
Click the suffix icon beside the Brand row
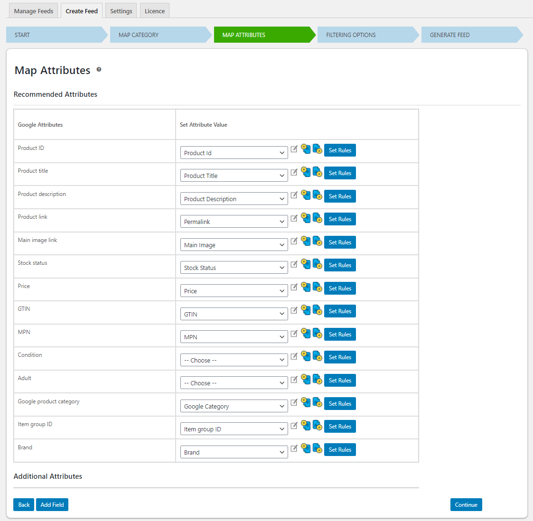[317, 448]
